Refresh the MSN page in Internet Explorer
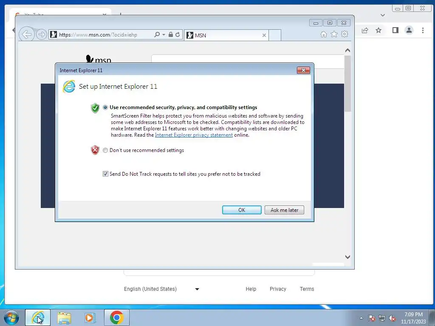This screenshot has width=435, height=326. click(178, 35)
